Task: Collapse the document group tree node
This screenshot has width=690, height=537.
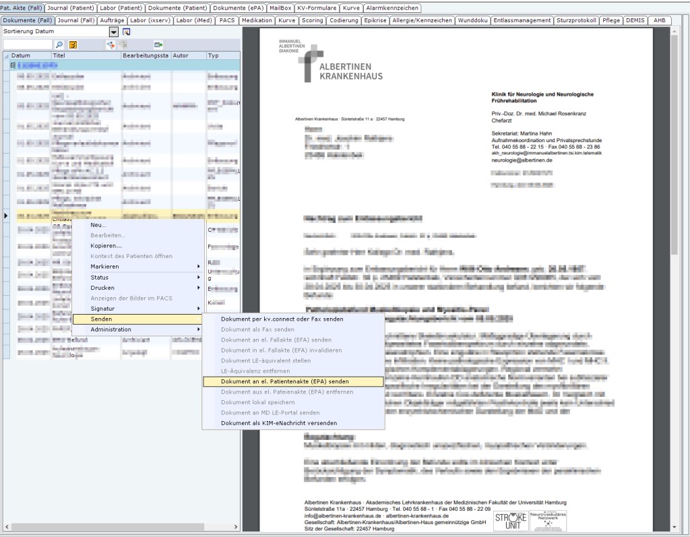Action: click(x=13, y=65)
